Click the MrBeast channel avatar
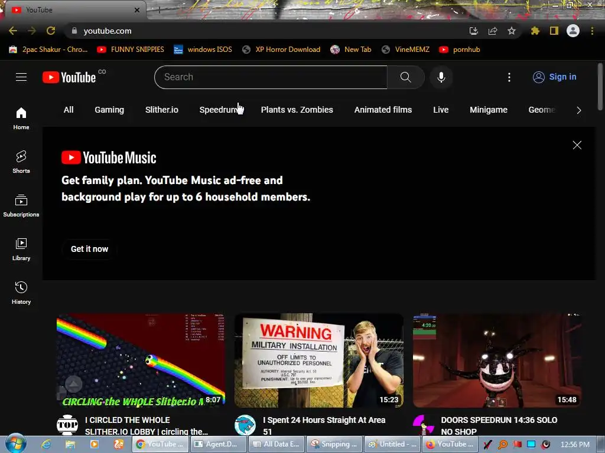The height and width of the screenshot is (453, 605). [245, 425]
